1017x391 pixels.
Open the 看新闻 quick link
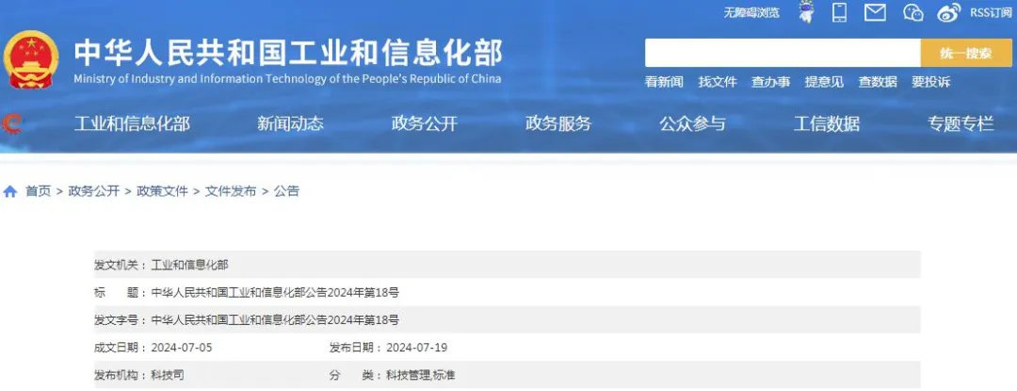click(664, 82)
